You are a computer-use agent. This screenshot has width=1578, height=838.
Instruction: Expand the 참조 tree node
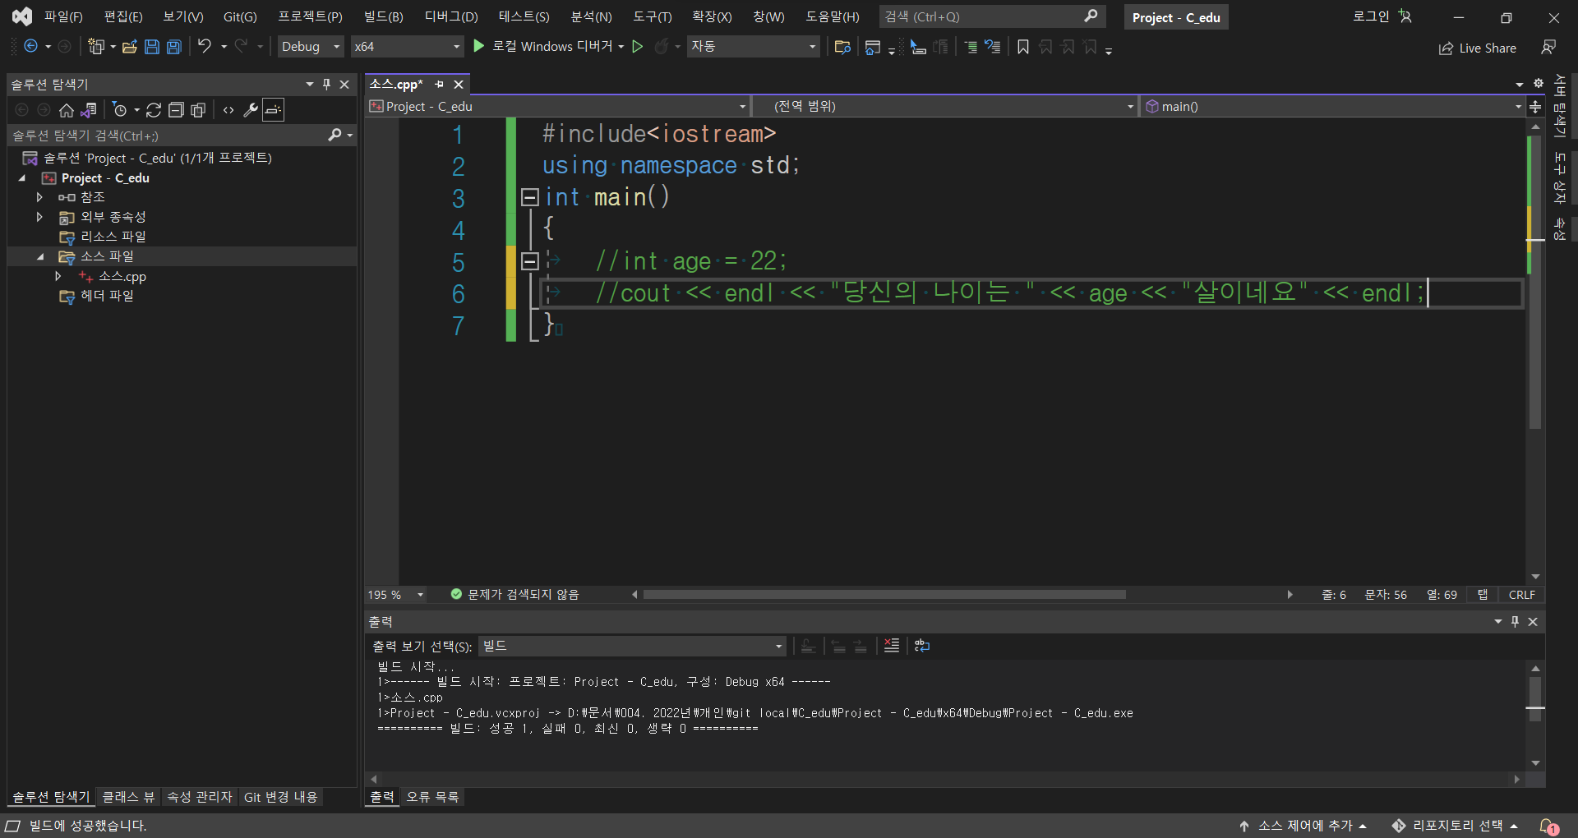[x=39, y=197]
